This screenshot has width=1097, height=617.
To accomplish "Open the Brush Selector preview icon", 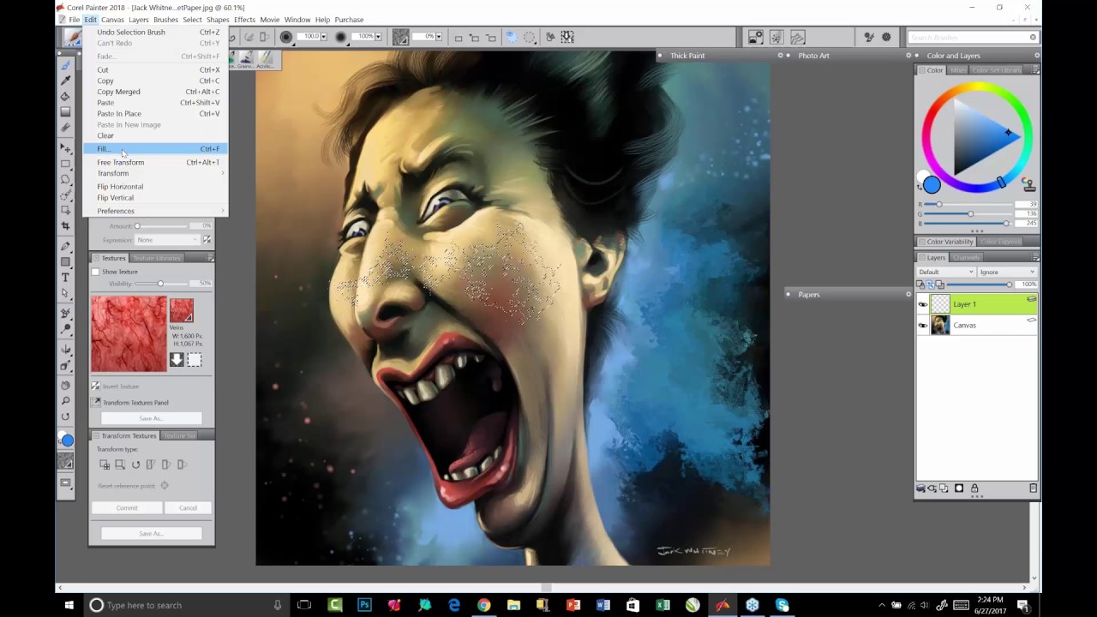I will (x=71, y=38).
